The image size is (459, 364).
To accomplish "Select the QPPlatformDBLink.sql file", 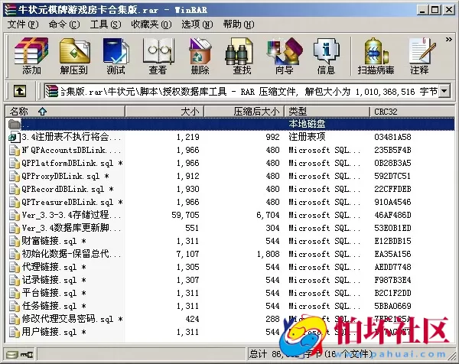I will [x=230, y=163].
